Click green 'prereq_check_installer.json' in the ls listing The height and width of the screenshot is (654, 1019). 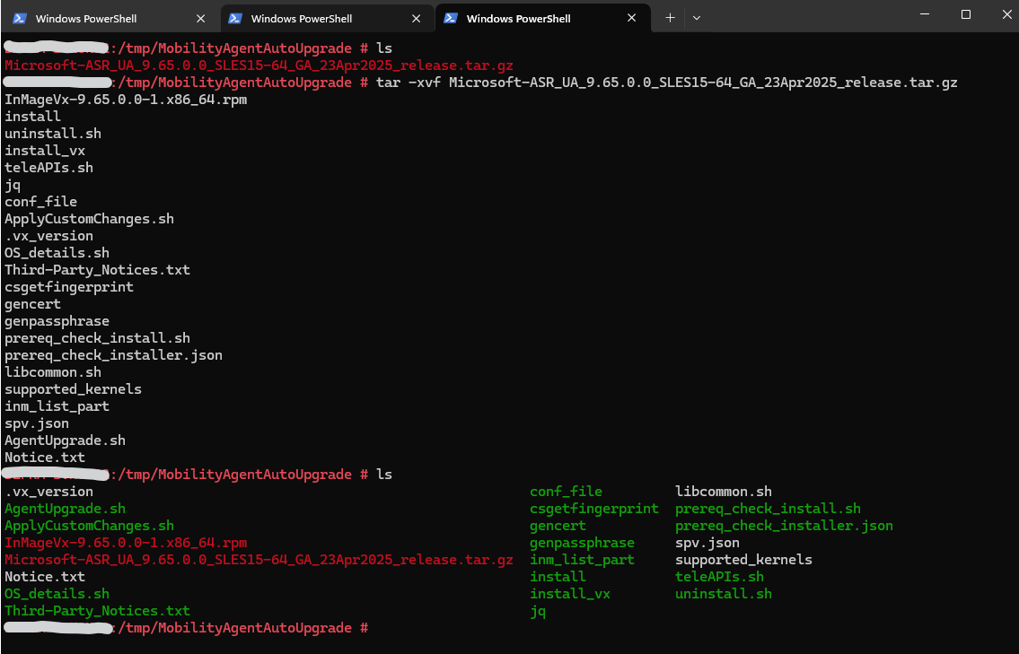click(785, 526)
